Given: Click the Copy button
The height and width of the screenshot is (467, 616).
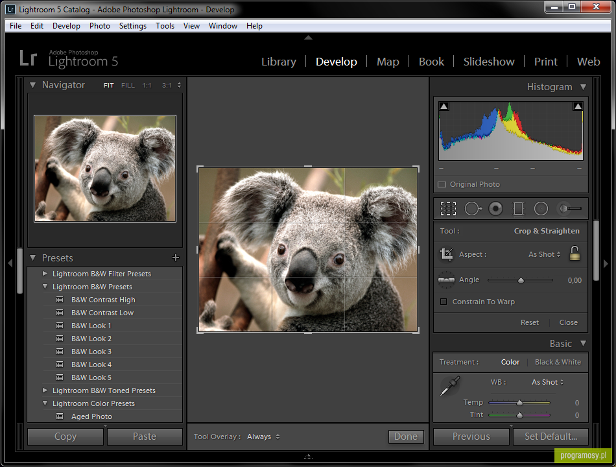Looking at the screenshot, I should (65, 437).
